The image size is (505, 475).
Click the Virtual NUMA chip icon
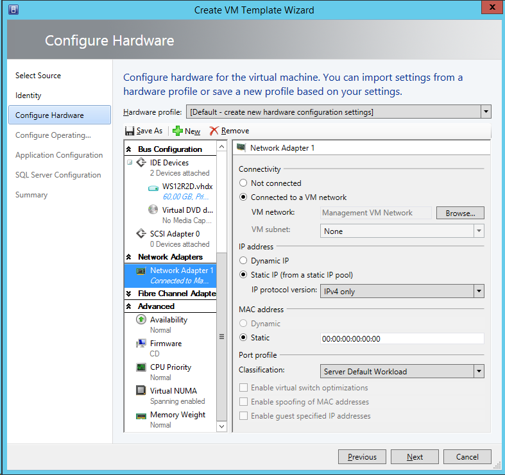(141, 390)
